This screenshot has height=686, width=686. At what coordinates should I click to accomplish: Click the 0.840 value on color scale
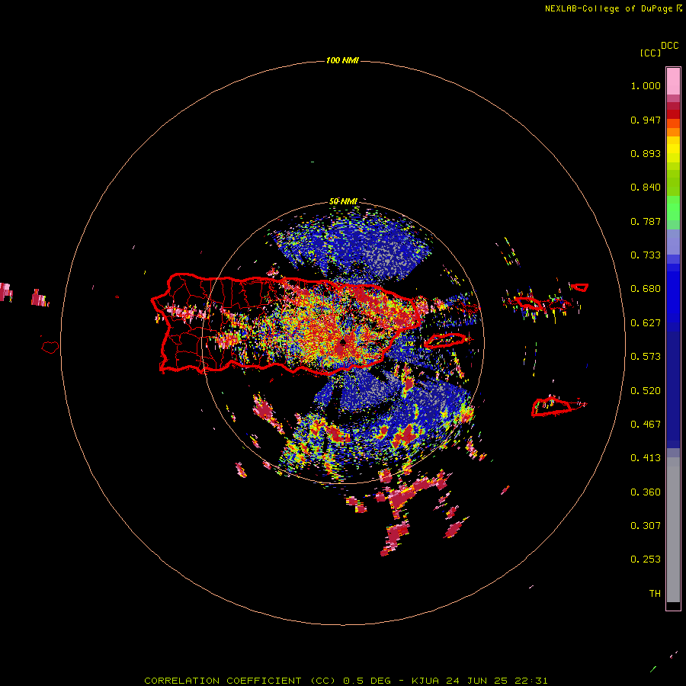click(x=646, y=188)
